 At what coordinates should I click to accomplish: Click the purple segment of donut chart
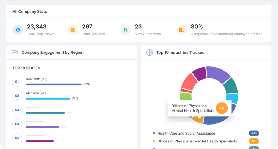pos(218,74)
